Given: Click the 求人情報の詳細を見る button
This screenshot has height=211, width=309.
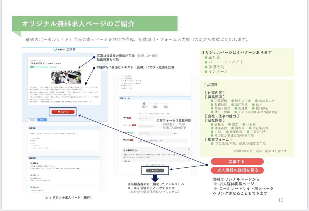Looking at the screenshot, I should (x=237, y=170).
